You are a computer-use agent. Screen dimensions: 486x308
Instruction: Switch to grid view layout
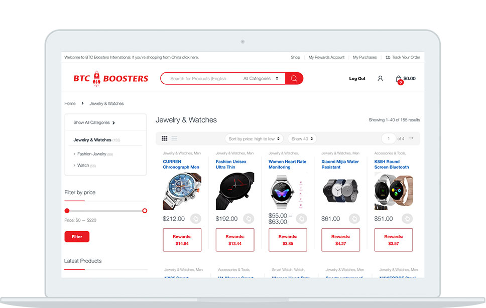(x=165, y=138)
